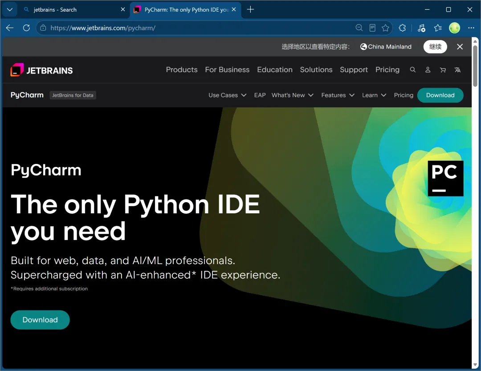The width and height of the screenshot is (481, 371).
Task: Select the China Mainland region link
Action: click(x=386, y=47)
